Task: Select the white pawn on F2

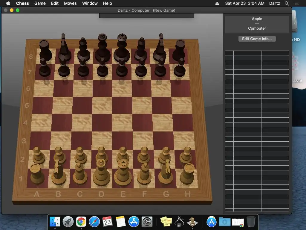Action: pos(144,155)
